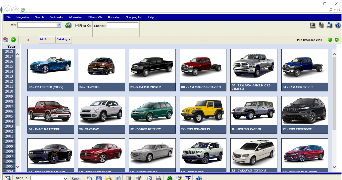This screenshot has width=342, height=180.
Task: Select the DJ - RAM 2500 Pickup thumbnail
Action: [x=305, y=70]
